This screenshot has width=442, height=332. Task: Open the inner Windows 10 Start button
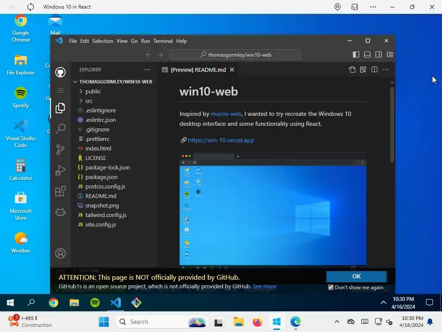[x=10, y=303]
